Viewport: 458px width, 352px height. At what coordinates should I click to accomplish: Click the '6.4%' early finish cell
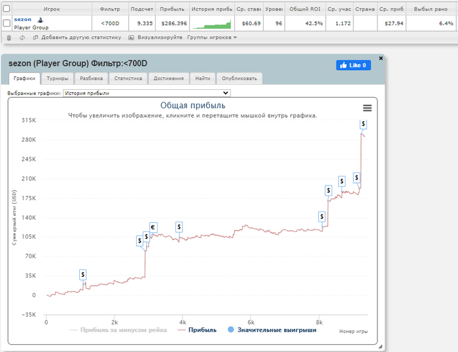click(431, 23)
